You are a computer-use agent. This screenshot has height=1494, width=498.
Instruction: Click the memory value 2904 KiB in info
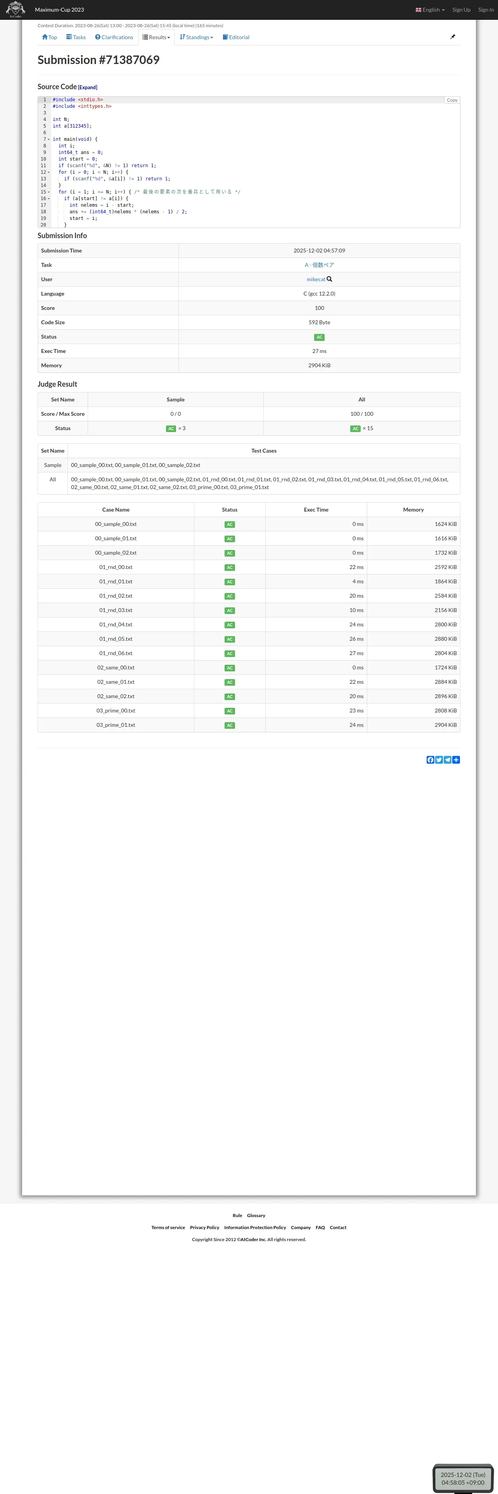320,365
